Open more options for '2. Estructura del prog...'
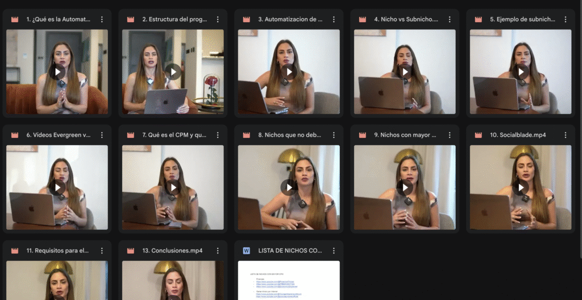This screenshot has width=582, height=300. click(x=218, y=19)
